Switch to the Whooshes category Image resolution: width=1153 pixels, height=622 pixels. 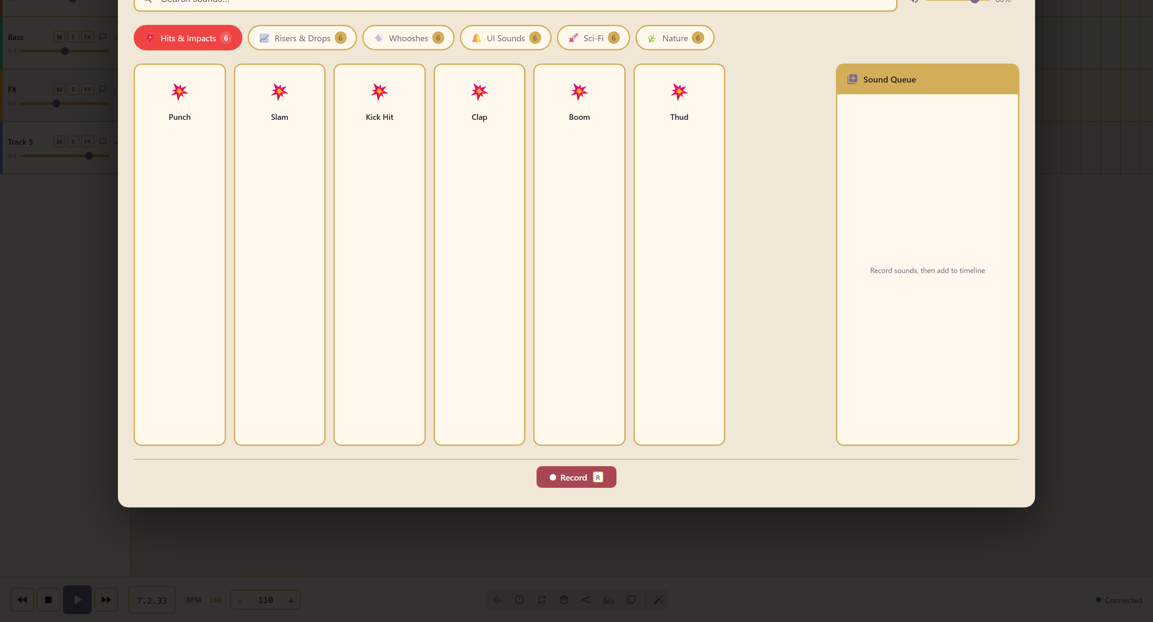click(408, 38)
